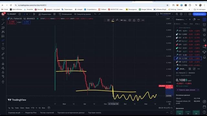Take a chart snapshot with camera icon
This screenshot has height=116, width=207.
coord(190,14)
